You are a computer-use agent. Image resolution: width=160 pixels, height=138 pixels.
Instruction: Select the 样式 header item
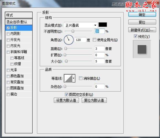[19, 15]
